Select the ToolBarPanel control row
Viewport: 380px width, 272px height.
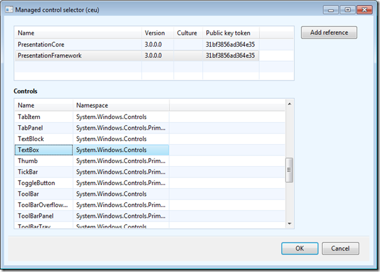coord(36,216)
